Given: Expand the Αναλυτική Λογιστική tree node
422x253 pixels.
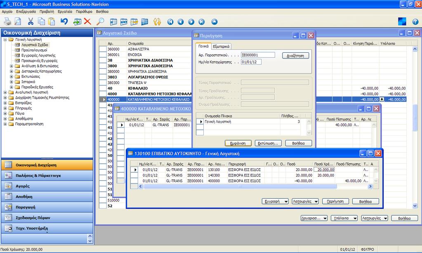Looking at the screenshot, I should click(x=5, y=92).
